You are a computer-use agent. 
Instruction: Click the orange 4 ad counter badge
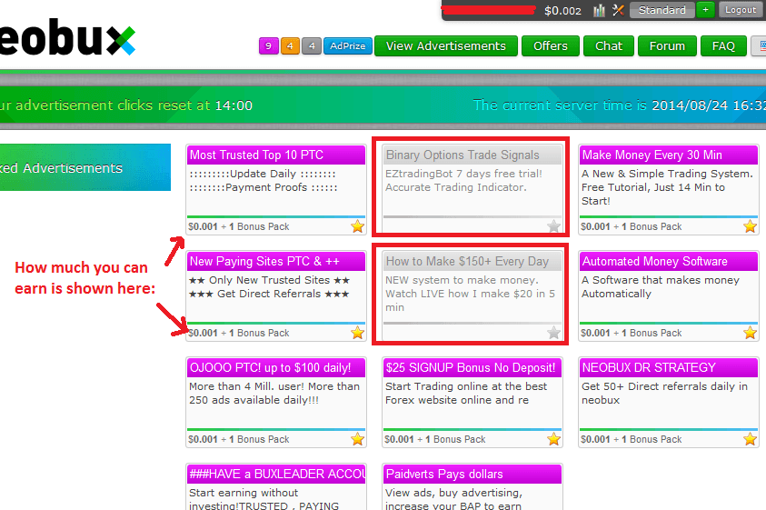coord(290,46)
